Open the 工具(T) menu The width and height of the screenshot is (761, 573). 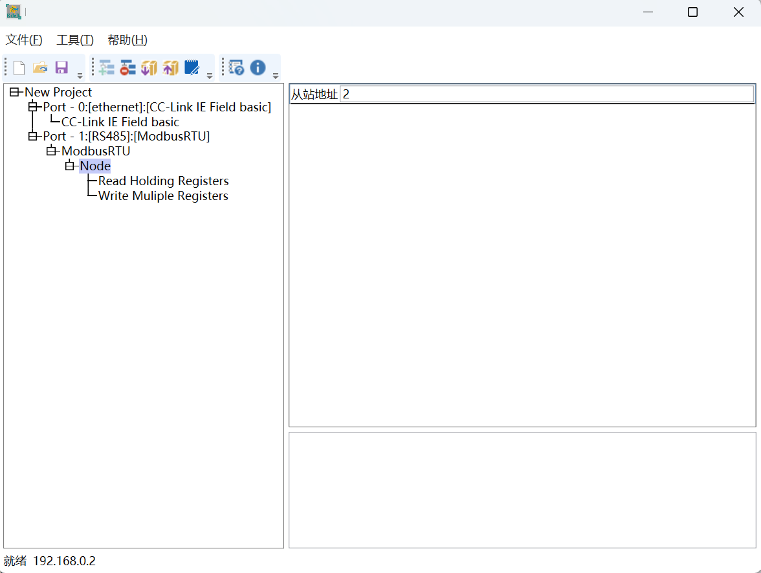coord(75,40)
